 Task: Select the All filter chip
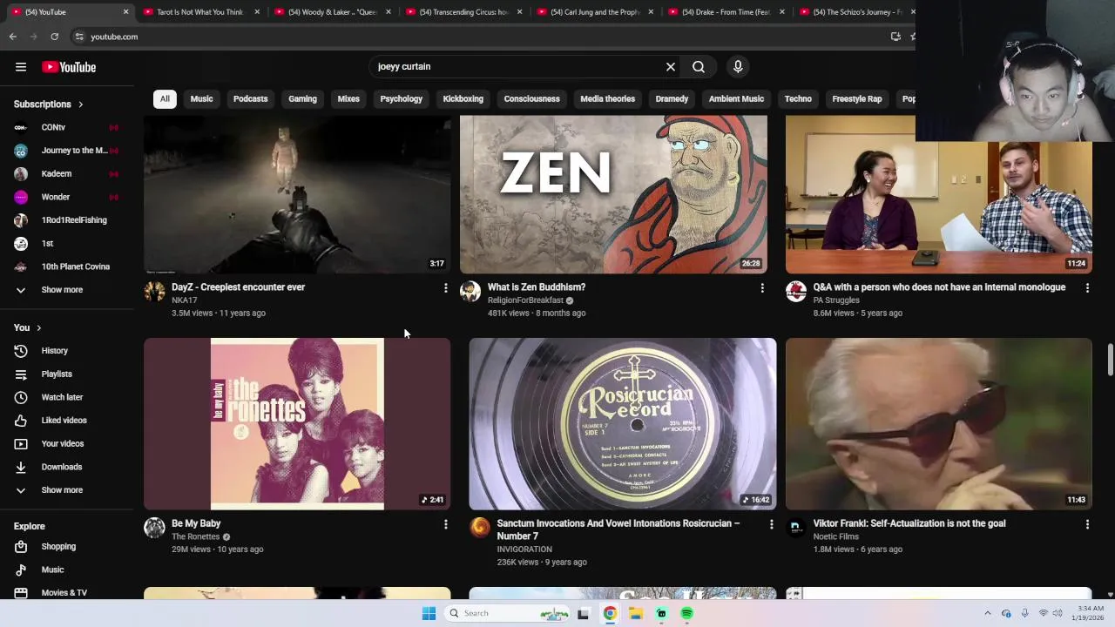click(x=165, y=99)
